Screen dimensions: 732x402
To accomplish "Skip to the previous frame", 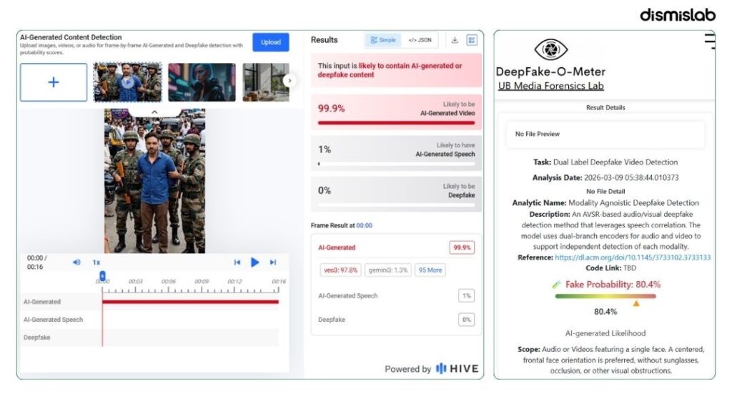I will point(237,263).
